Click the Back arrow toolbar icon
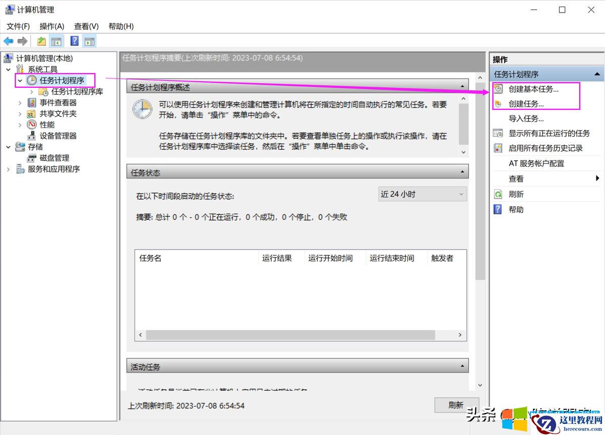 9,41
